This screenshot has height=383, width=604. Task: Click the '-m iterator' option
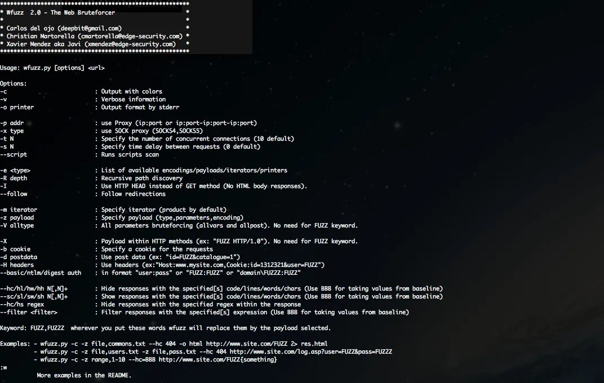[19, 210]
